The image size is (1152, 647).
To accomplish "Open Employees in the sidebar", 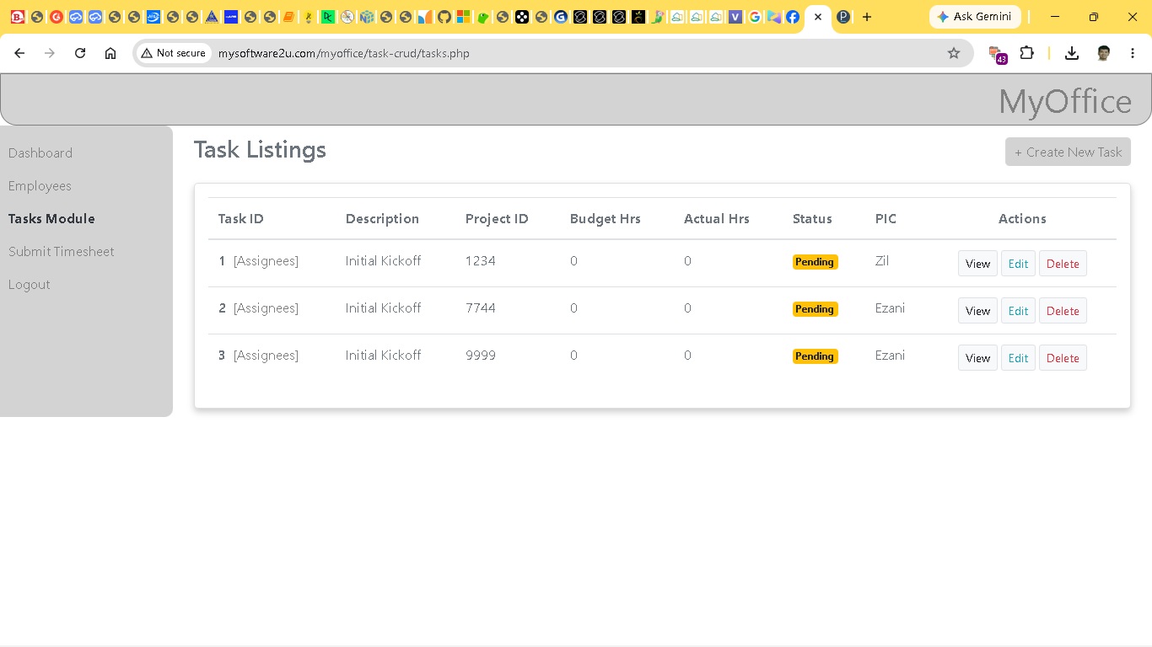I will (x=40, y=186).
